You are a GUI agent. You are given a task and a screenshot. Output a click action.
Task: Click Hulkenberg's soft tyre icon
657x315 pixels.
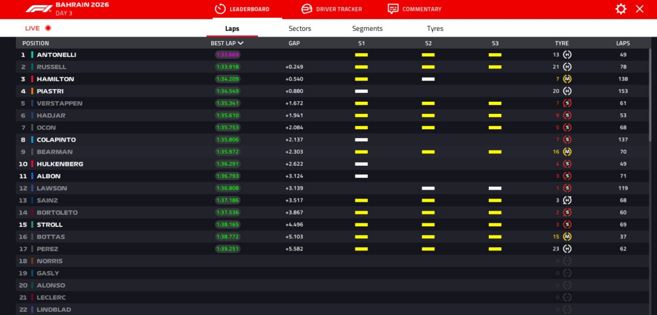point(567,164)
